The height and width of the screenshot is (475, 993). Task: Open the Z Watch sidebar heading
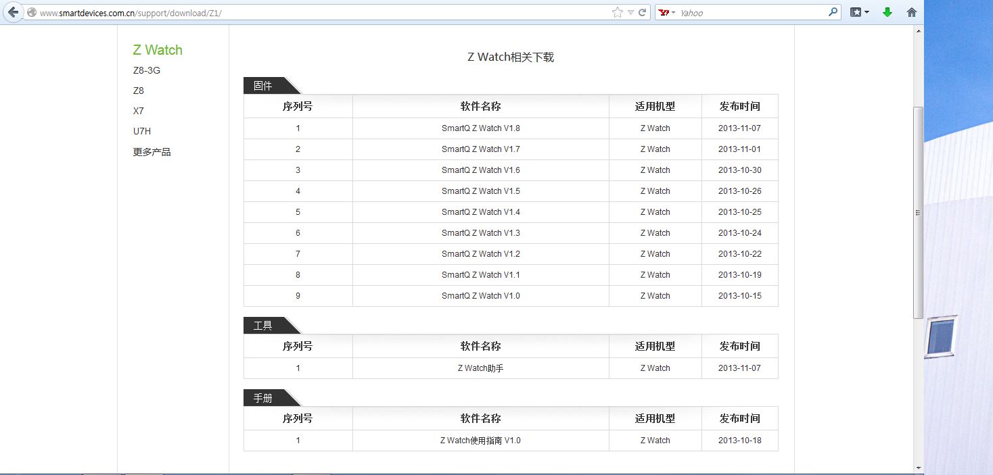(x=158, y=50)
